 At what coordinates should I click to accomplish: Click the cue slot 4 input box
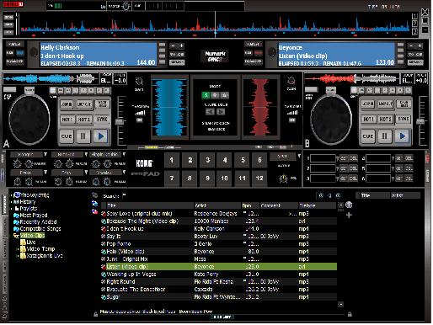click(x=378, y=159)
